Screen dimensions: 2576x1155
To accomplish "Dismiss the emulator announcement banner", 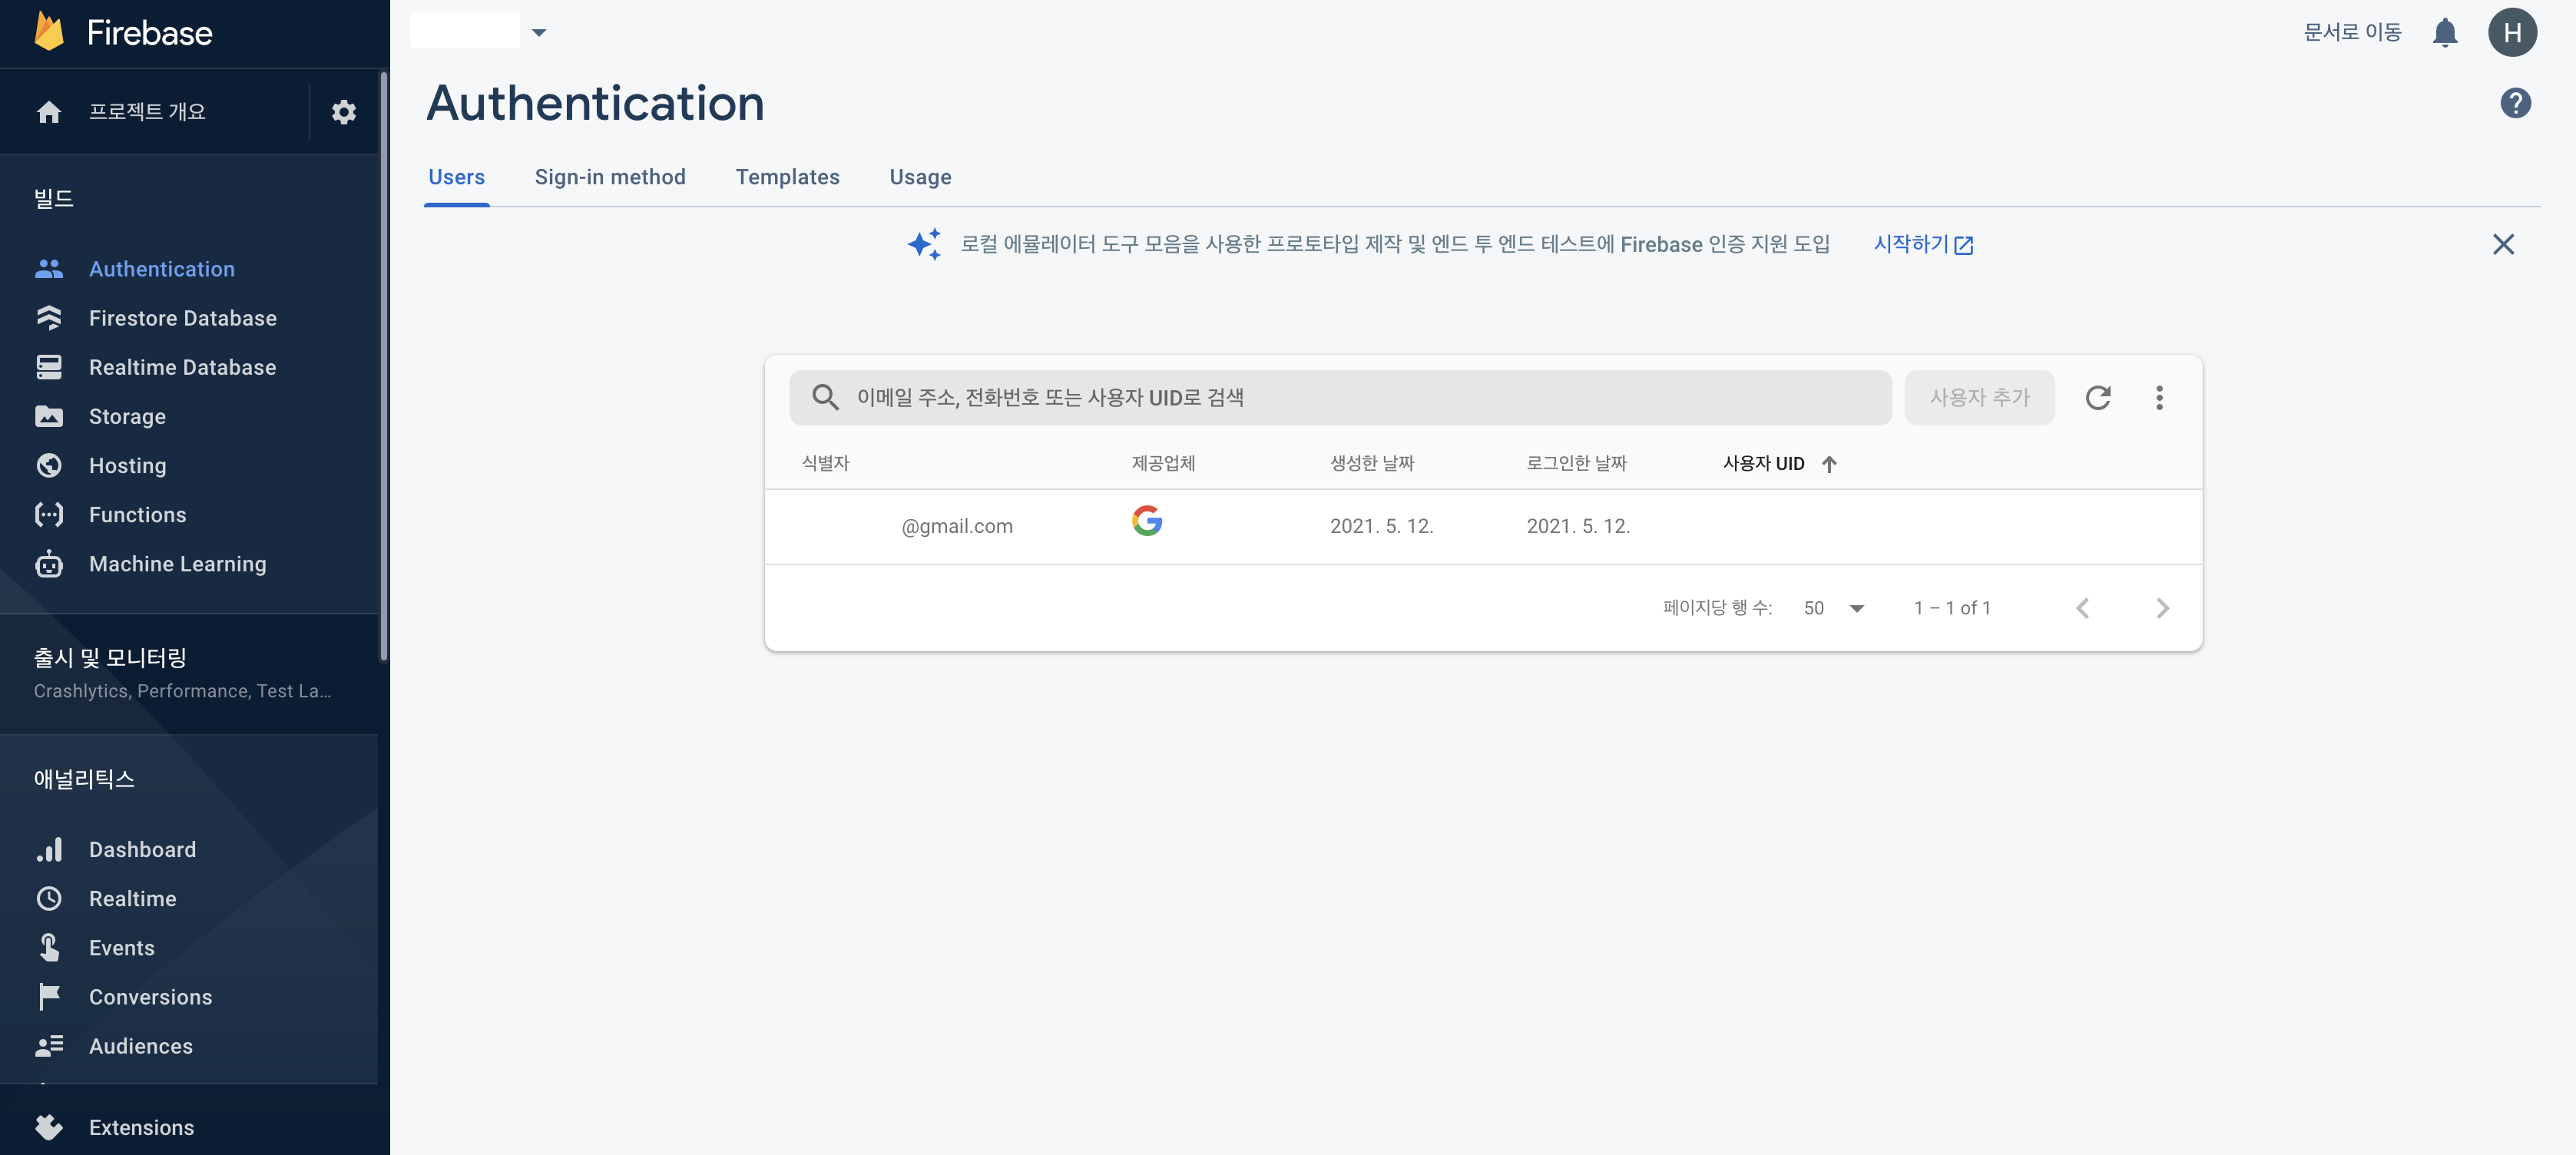I will pyautogui.click(x=2502, y=245).
